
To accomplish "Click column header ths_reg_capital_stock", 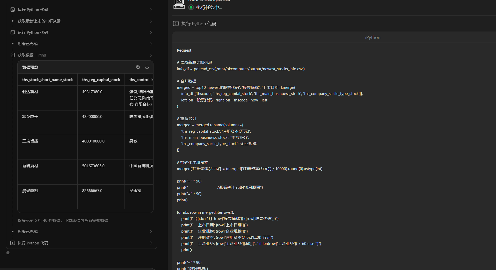I will click(101, 80).
